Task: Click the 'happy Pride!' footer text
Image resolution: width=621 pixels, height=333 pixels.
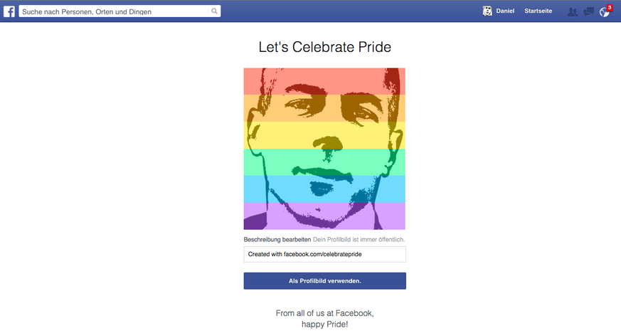Action: (324, 324)
